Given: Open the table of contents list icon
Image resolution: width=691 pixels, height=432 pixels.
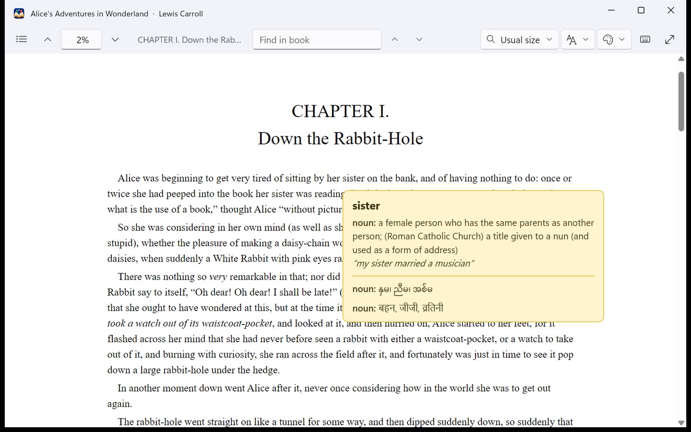Looking at the screenshot, I should (22, 39).
